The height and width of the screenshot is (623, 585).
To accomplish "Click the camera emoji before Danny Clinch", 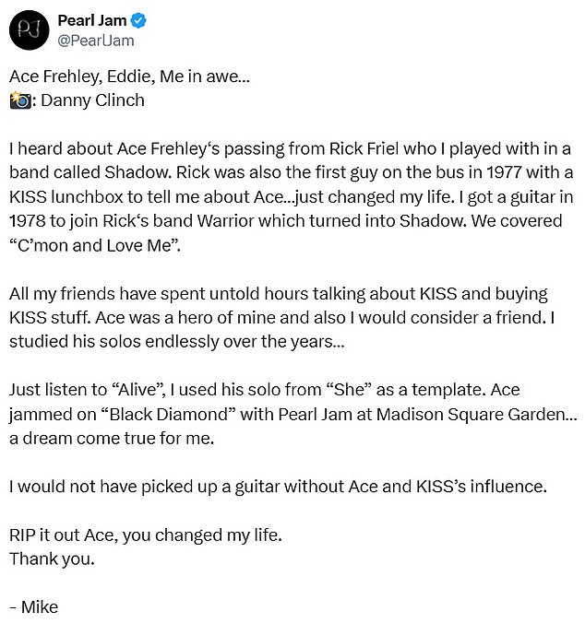I will pyautogui.click(x=18, y=100).
